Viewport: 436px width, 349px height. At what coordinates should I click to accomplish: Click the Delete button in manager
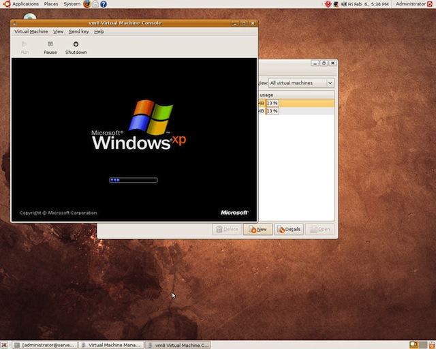click(227, 229)
